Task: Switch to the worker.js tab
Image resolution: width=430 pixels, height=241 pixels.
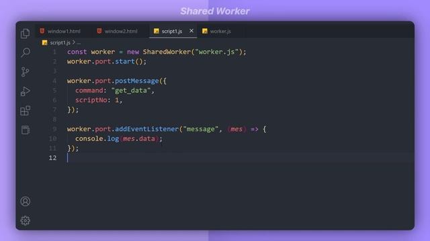Action: [220, 31]
